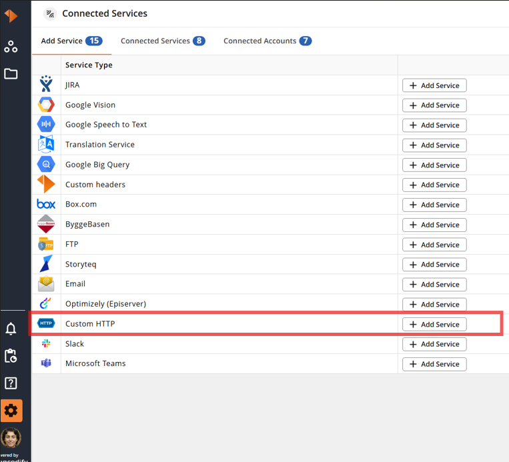
Task: Select the ByggeBasen row text
Action: pos(87,224)
